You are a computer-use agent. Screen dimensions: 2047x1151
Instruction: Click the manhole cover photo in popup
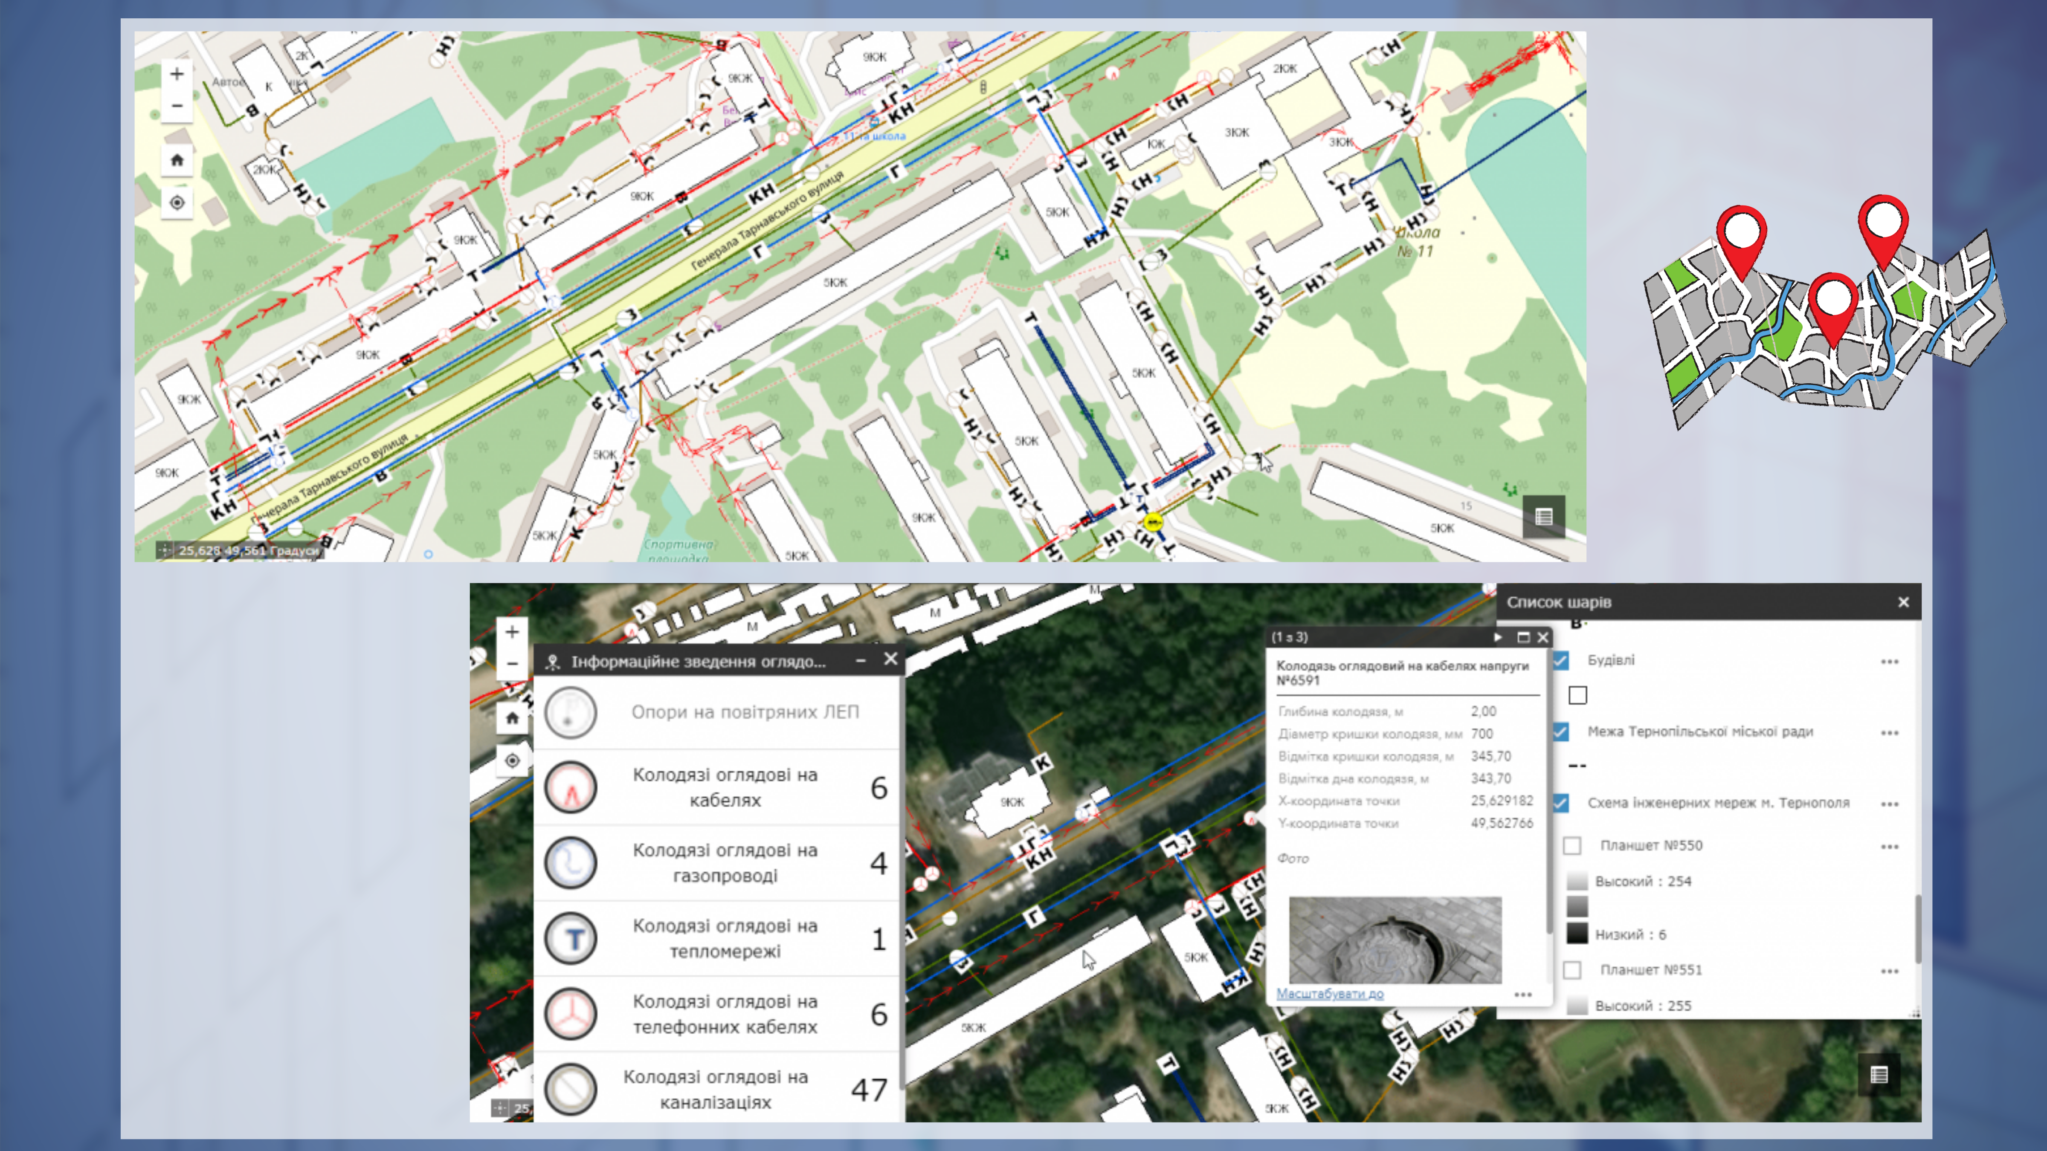tap(1395, 940)
